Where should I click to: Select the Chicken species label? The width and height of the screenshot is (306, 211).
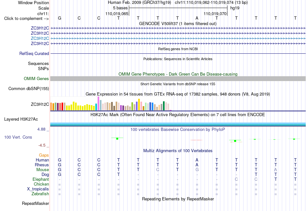pyautogui.click(x=41, y=184)
